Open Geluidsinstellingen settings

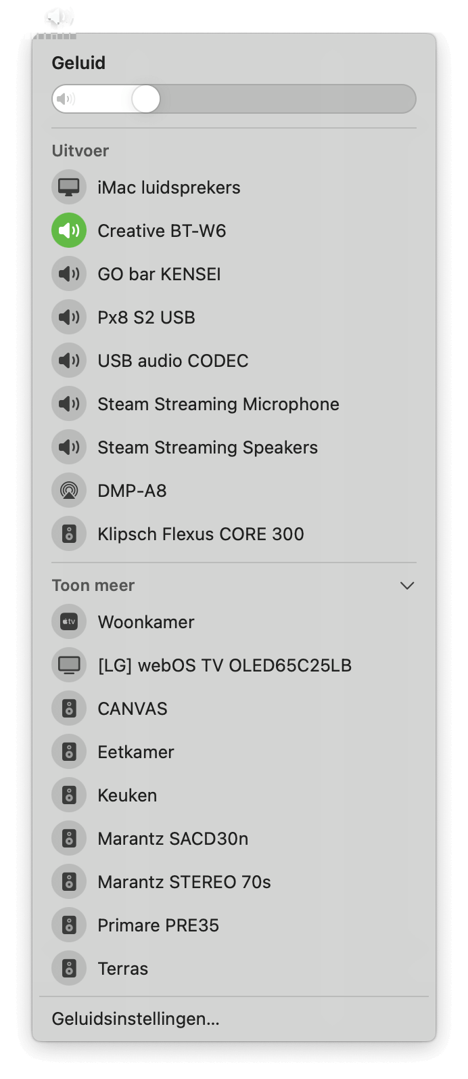[135, 1019]
